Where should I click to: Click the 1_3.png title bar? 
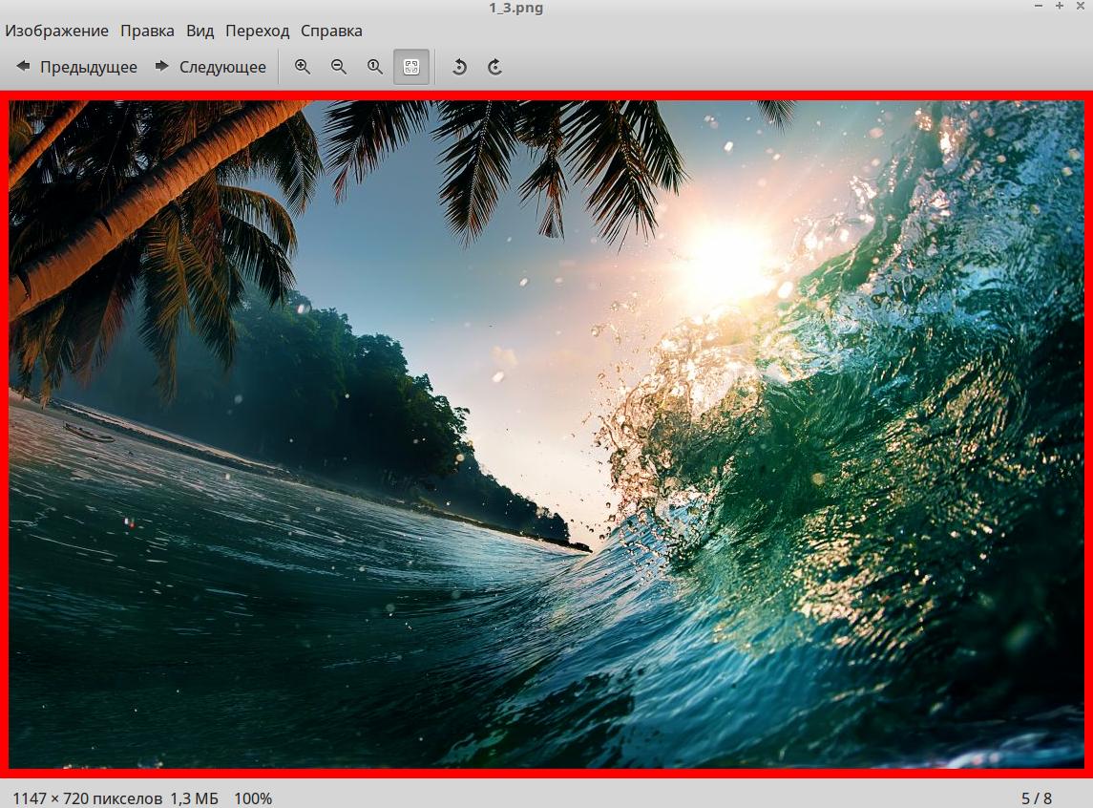(515, 8)
